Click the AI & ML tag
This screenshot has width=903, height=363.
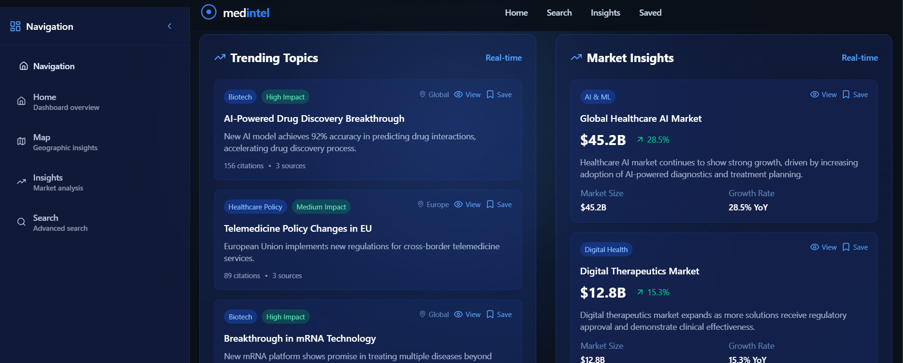point(597,97)
